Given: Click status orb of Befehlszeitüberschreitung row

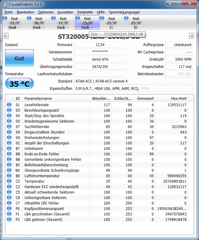Looking at the screenshot, I should 9,165.
